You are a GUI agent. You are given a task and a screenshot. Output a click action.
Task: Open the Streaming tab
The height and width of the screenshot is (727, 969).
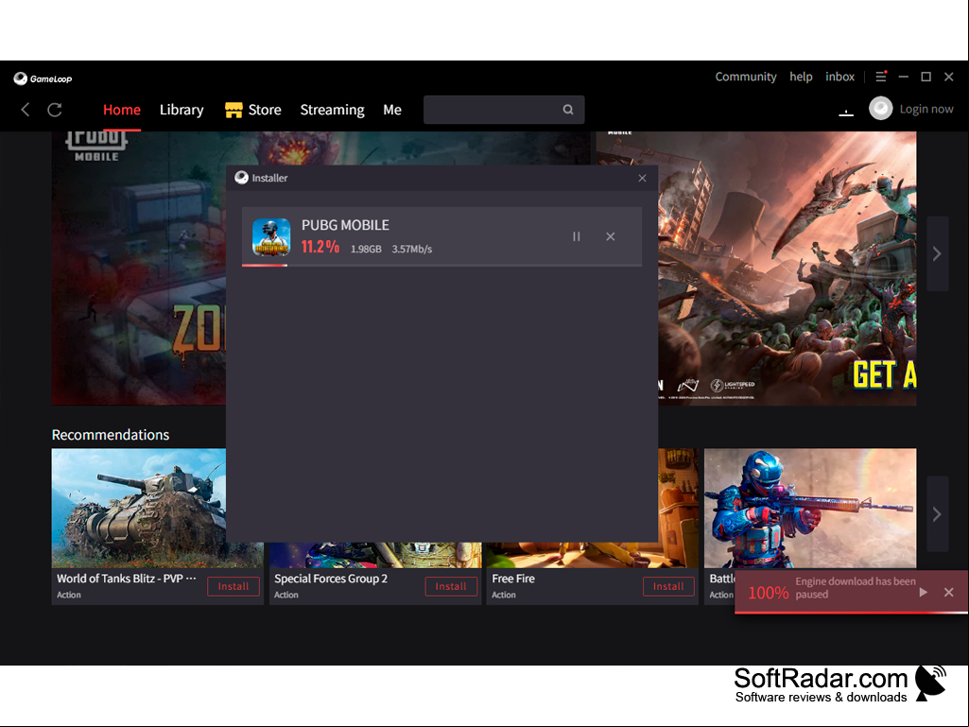coord(332,110)
